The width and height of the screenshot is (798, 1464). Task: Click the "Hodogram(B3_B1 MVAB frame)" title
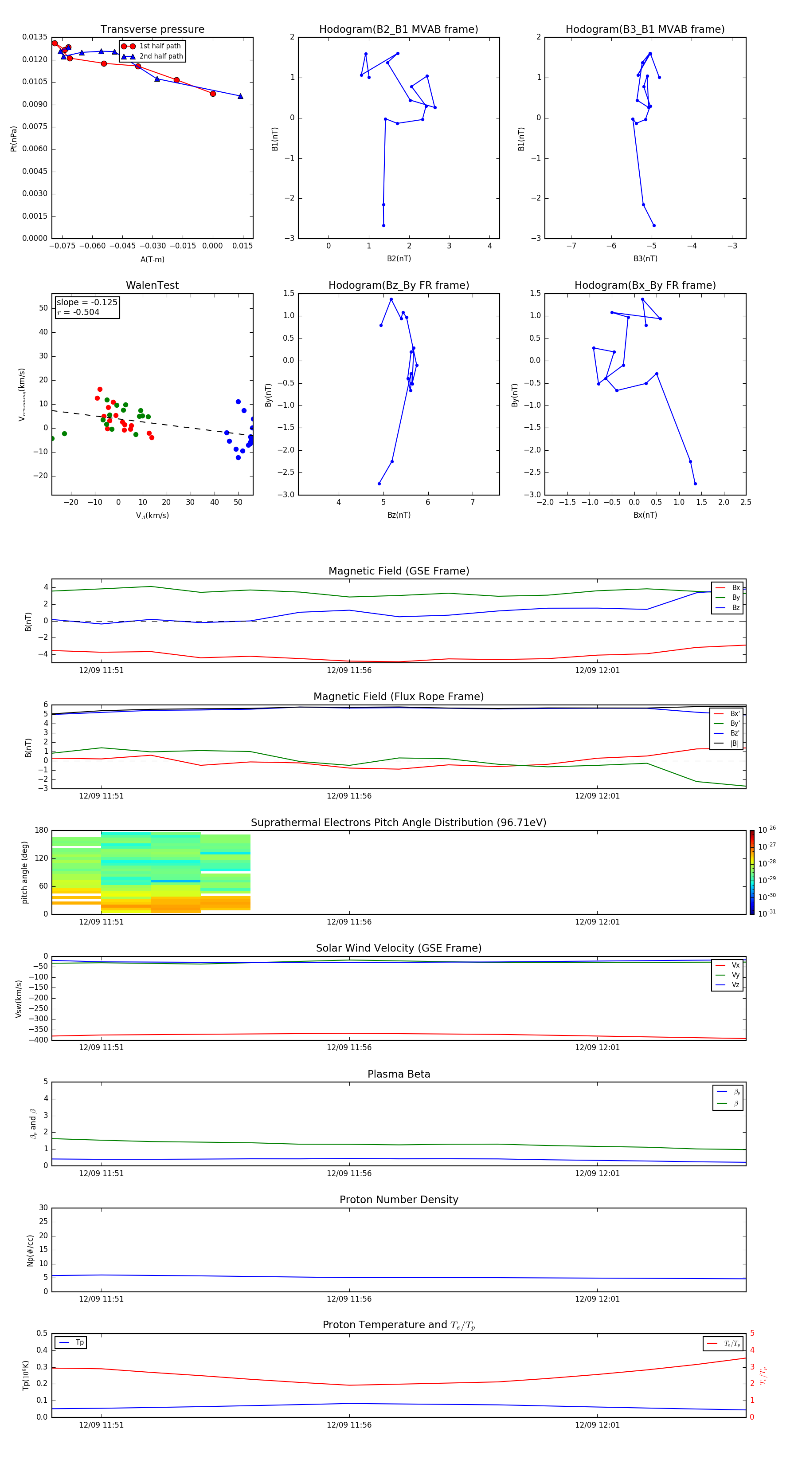pos(645,29)
